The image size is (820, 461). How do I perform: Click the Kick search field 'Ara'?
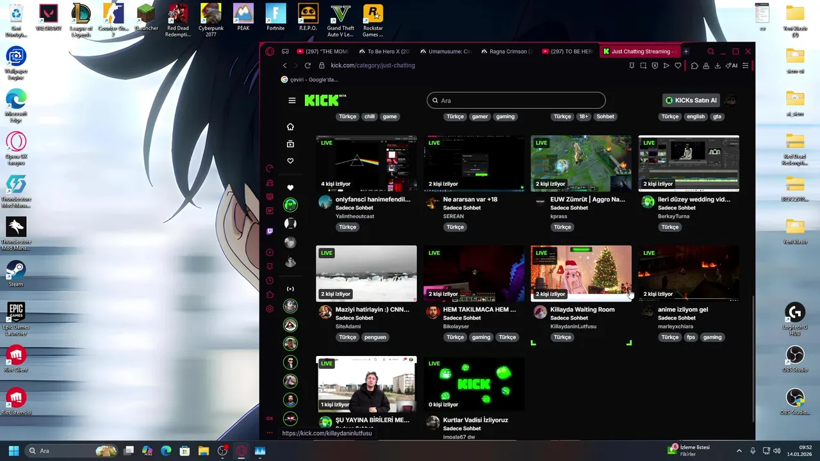[x=516, y=101]
